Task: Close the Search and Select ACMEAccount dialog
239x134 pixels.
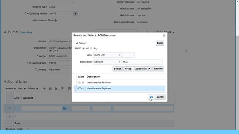Action: 164,35
